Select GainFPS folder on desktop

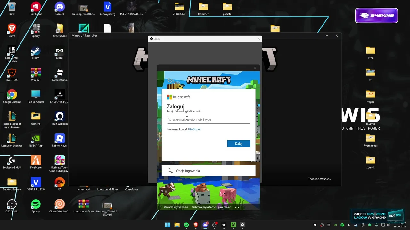[x=36, y=118]
